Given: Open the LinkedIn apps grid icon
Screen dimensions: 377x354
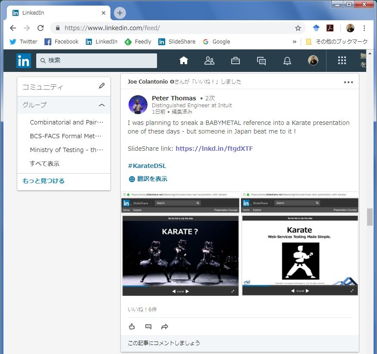Looking at the screenshot, I should click(342, 60).
